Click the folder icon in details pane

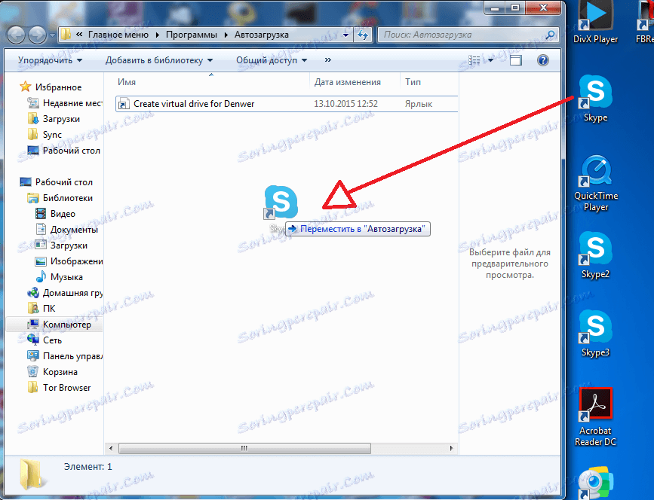(x=31, y=474)
